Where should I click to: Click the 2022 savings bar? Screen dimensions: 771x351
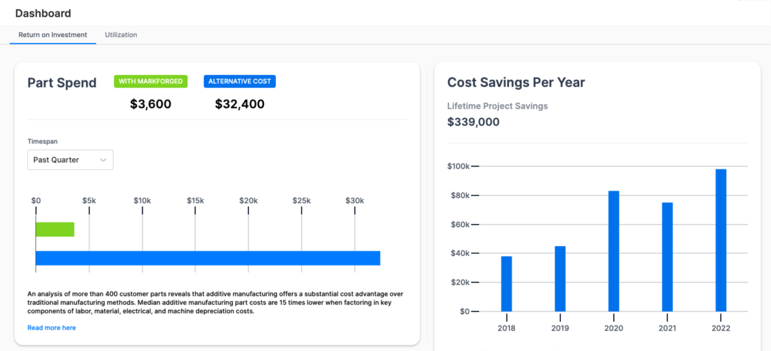tap(721, 240)
